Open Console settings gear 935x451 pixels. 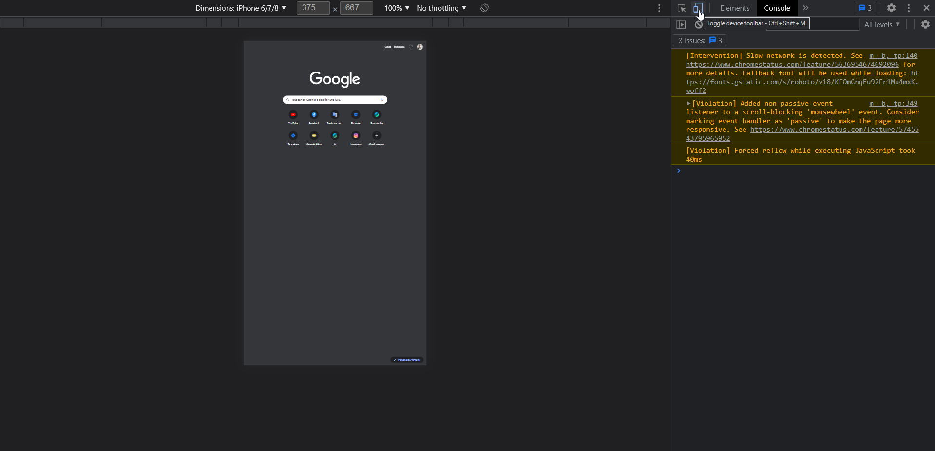[x=925, y=24]
